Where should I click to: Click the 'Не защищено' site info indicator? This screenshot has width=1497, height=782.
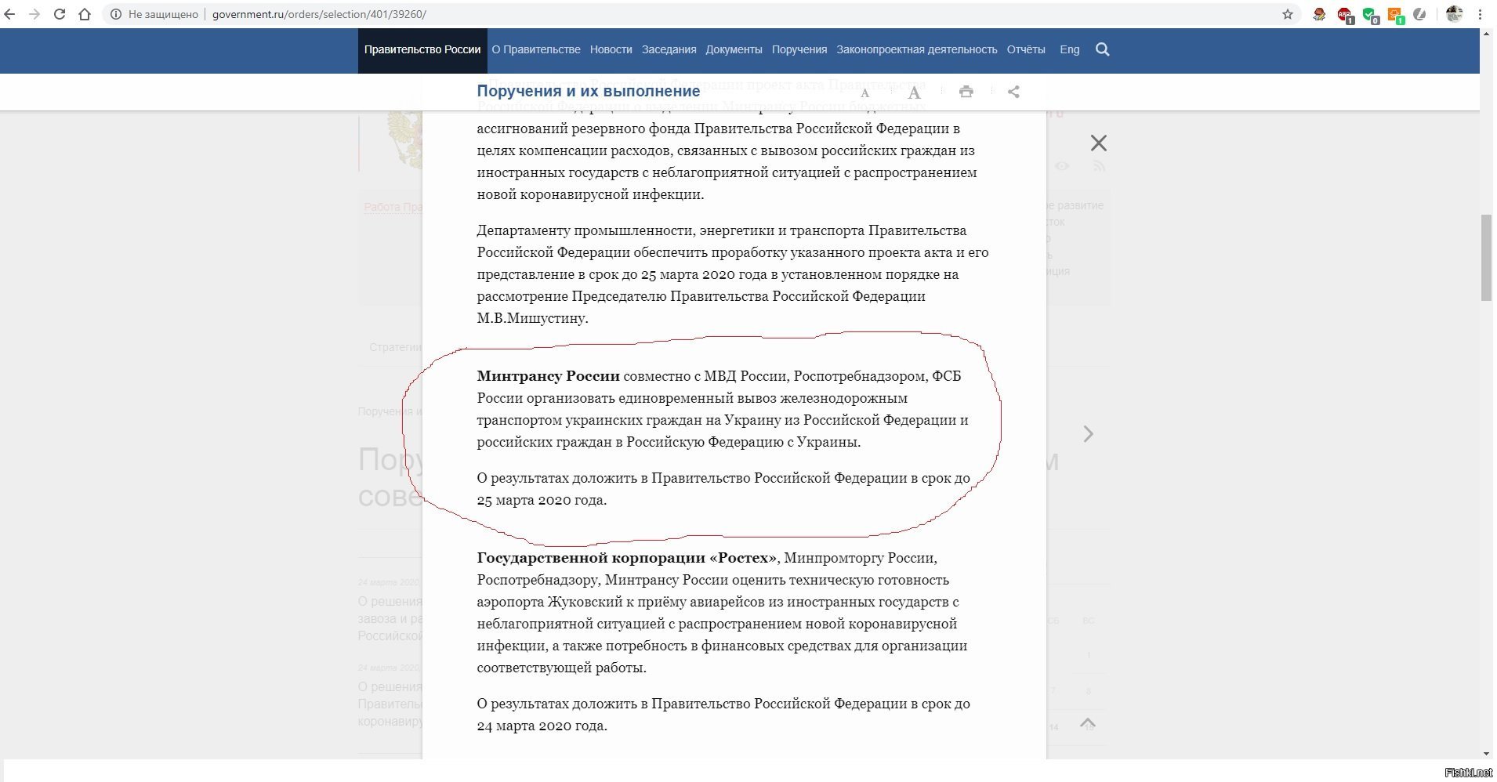(154, 14)
